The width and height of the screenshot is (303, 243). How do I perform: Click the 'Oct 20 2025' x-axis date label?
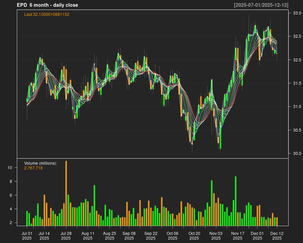194,236
